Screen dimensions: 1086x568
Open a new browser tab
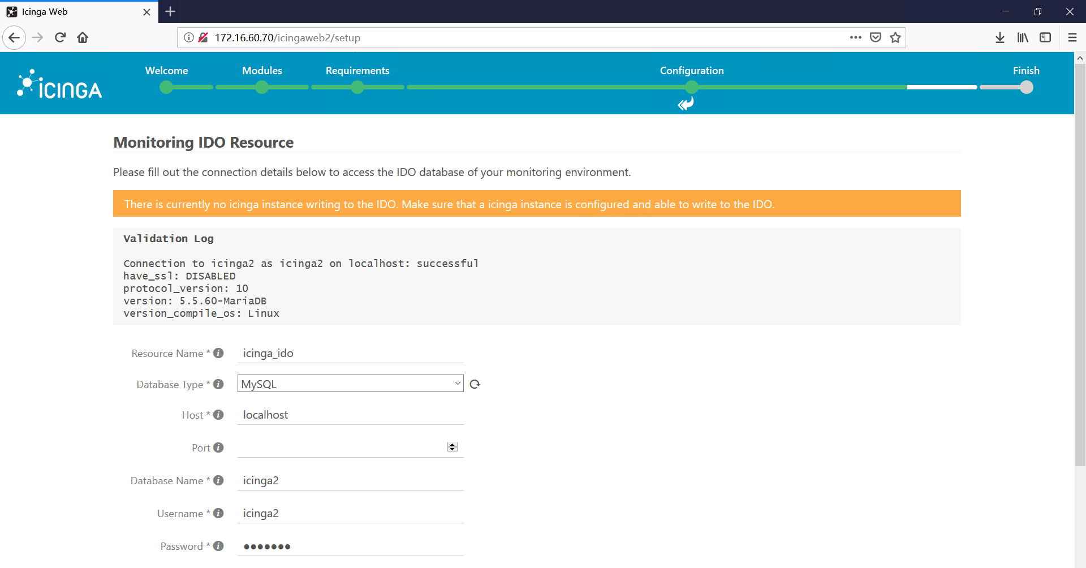pos(170,11)
